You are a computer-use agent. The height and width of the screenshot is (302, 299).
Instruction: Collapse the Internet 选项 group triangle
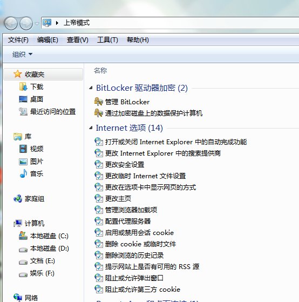click(91, 128)
